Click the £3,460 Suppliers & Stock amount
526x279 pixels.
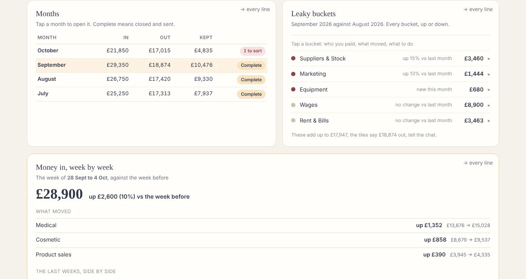474,59
